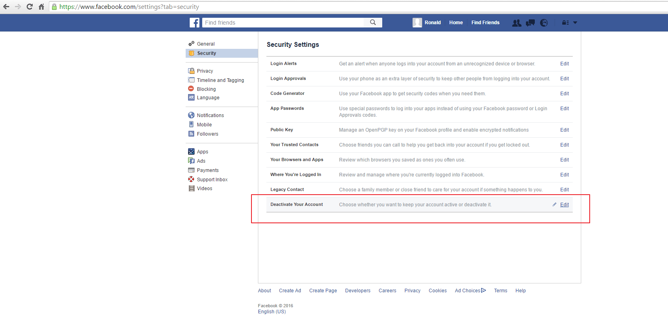Click the browser forward arrow
This screenshot has height=323, width=668.
[x=18, y=6]
